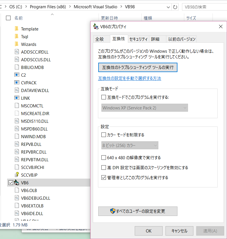Click the DATAVIEW.DLL file icon
The width and height of the screenshot is (227, 239).
[x=17, y=90]
